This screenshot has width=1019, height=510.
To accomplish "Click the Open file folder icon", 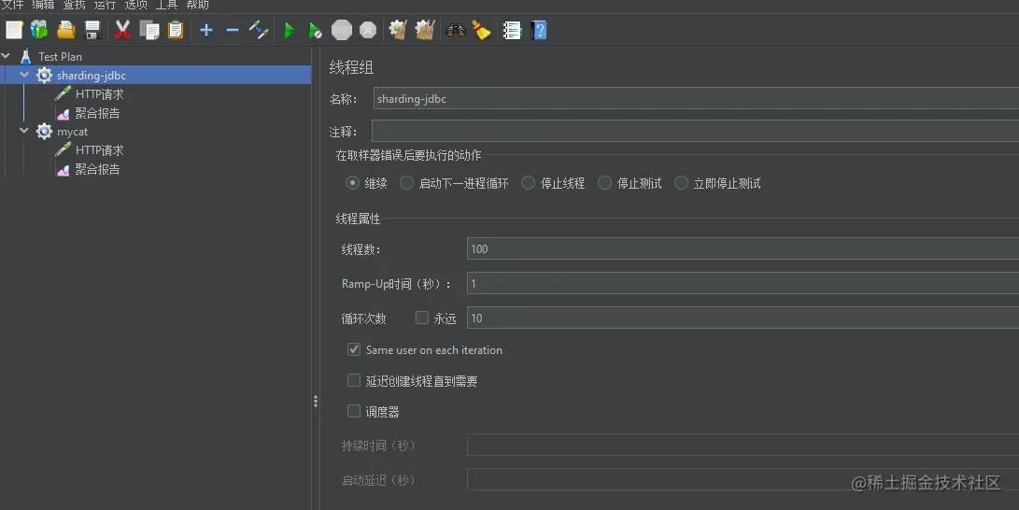I will pos(65,30).
